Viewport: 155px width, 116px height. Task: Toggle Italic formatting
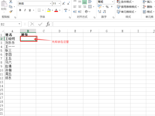click(25, 10)
